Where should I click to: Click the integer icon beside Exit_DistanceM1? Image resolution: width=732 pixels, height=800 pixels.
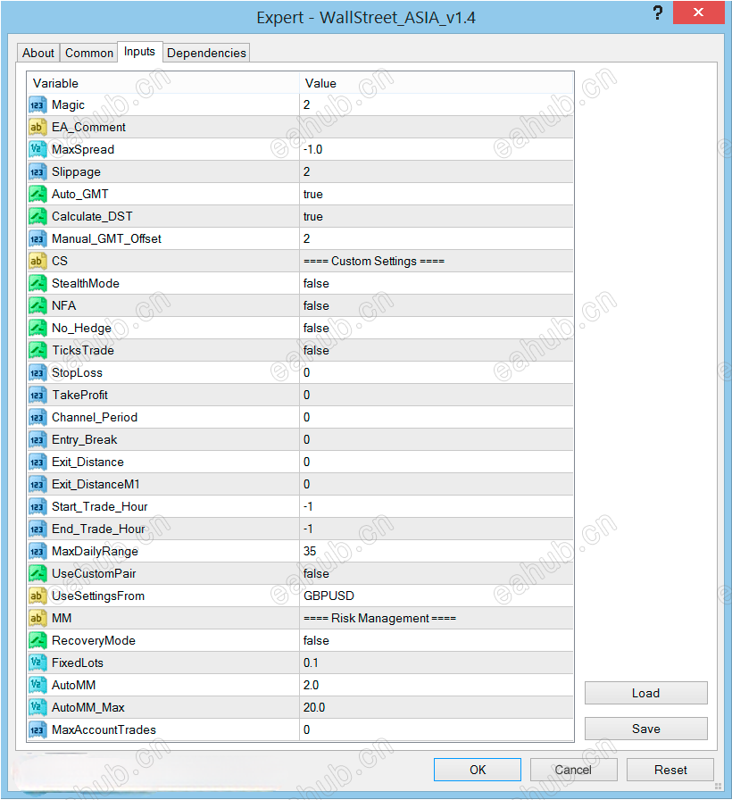point(37,485)
